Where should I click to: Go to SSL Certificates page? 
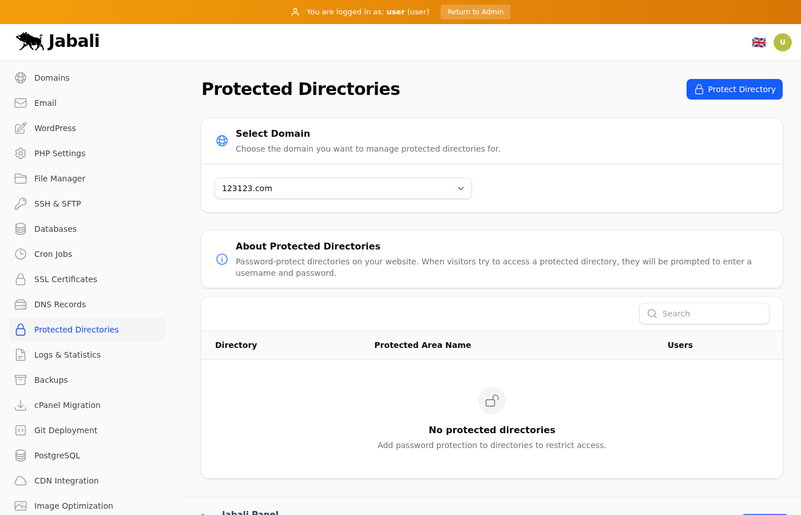[66, 279]
